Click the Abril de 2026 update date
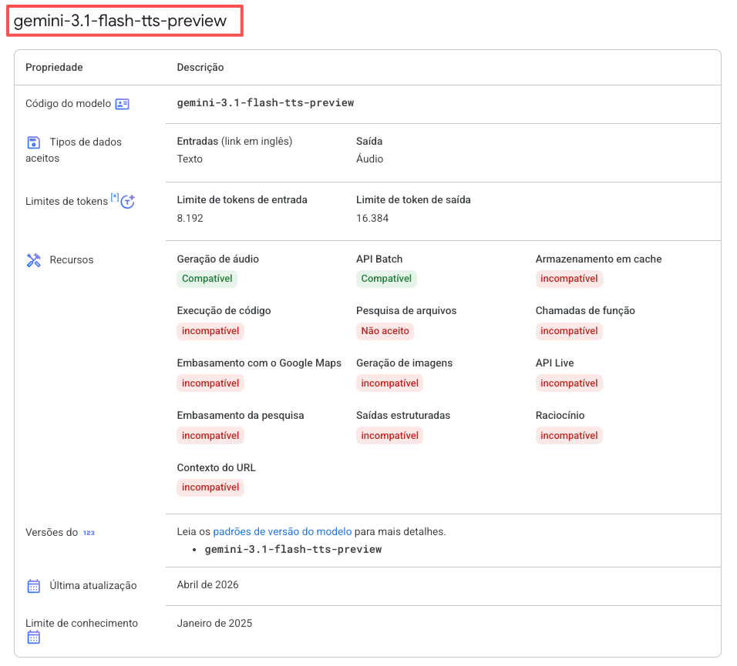 [x=207, y=585]
